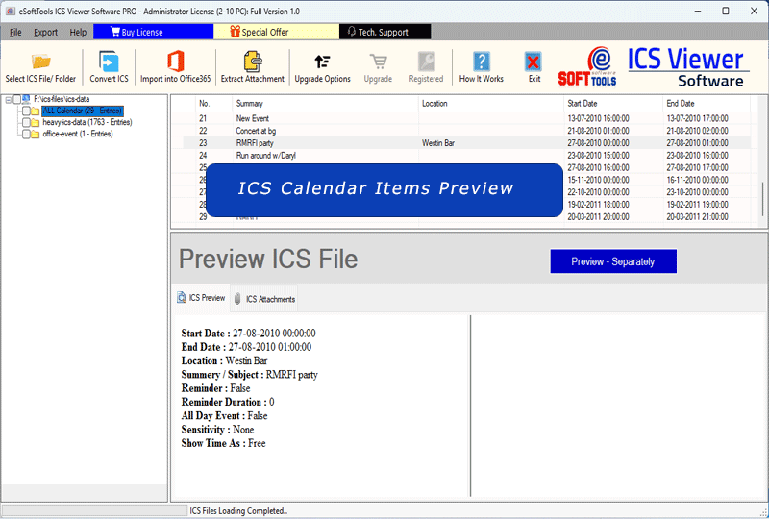Click start date 15-11-2010 00:00:00
This screenshot has width=769, height=519.
[598, 180]
